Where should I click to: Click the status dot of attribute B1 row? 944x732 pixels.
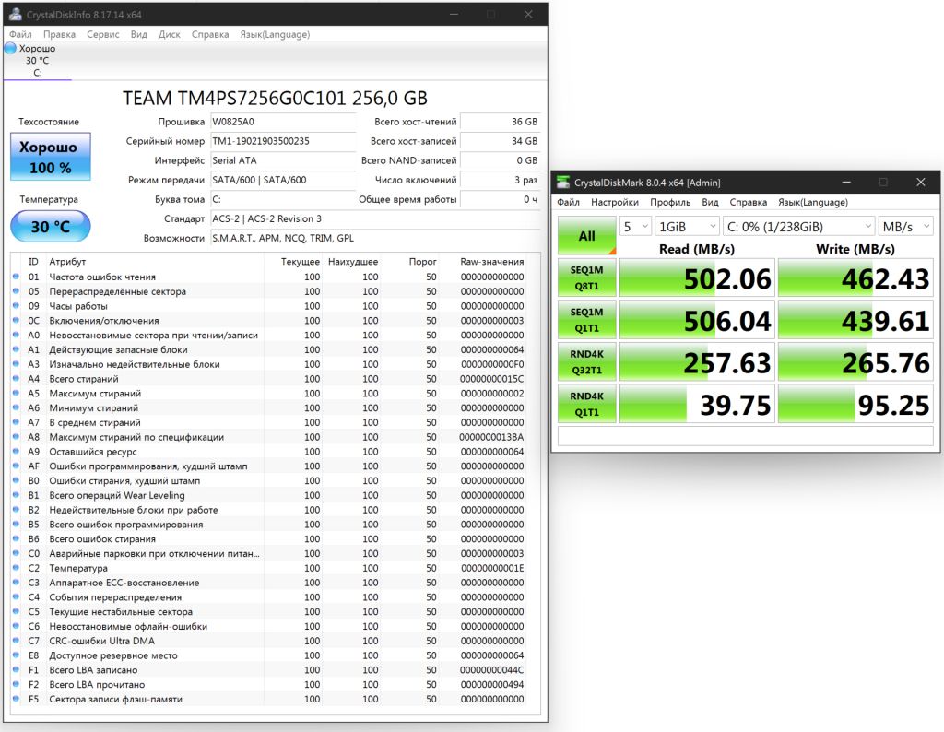click(x=16, y=495)
